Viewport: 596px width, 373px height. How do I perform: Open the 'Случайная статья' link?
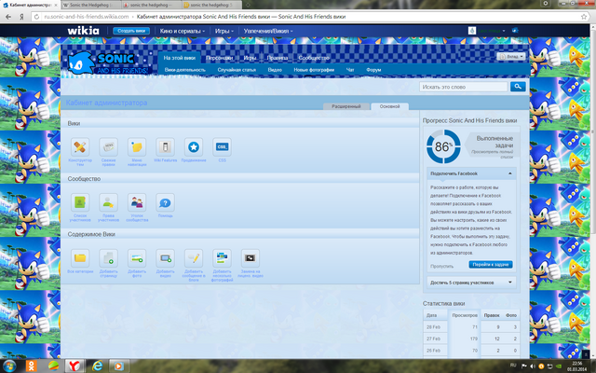point(237,70)
